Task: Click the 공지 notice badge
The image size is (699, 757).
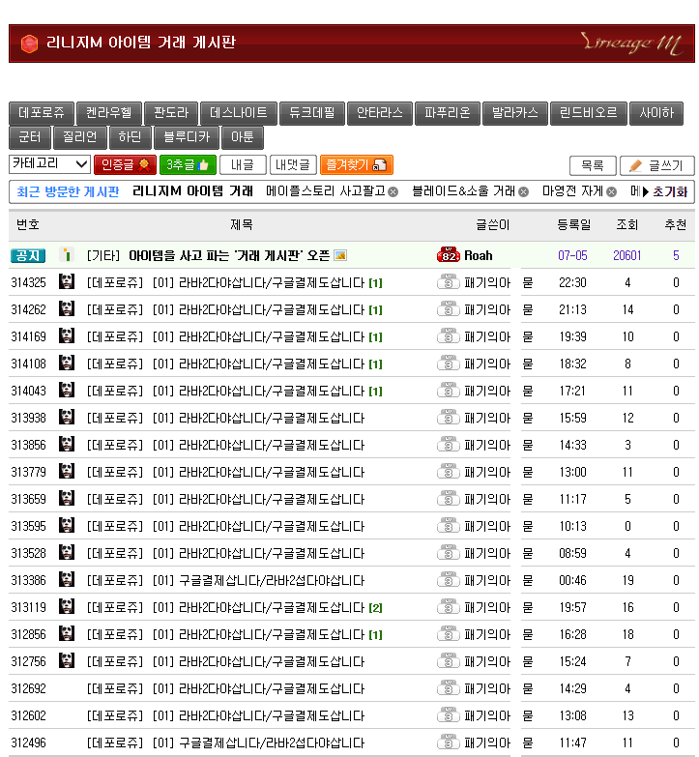Action: pos(28,255)
